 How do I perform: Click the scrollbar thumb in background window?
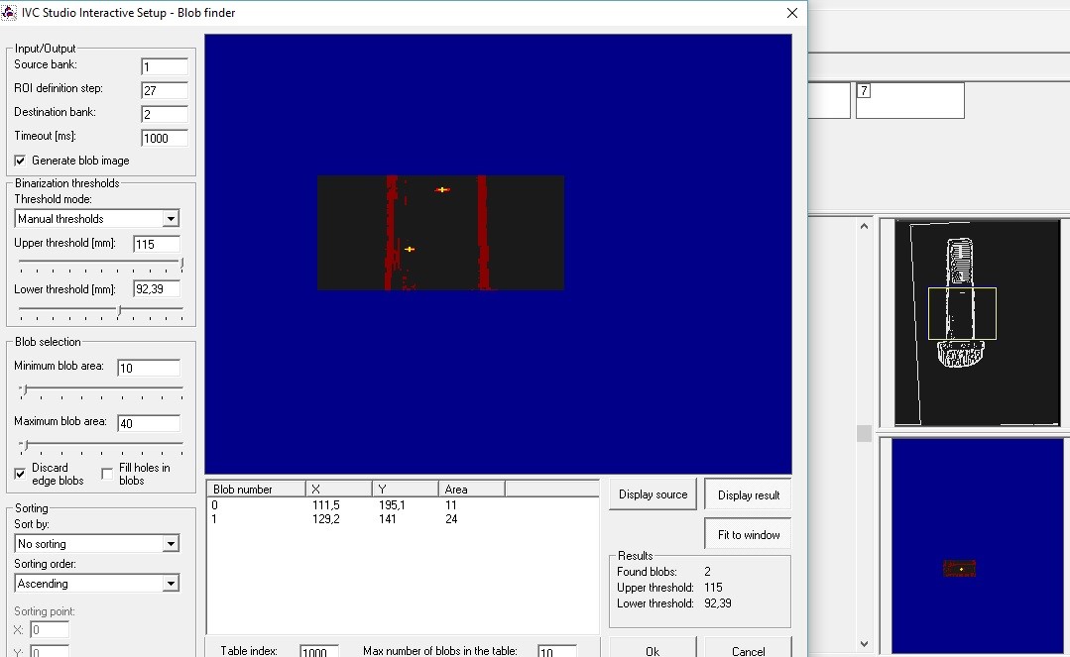pyautogui.click(x=864, y=433)
